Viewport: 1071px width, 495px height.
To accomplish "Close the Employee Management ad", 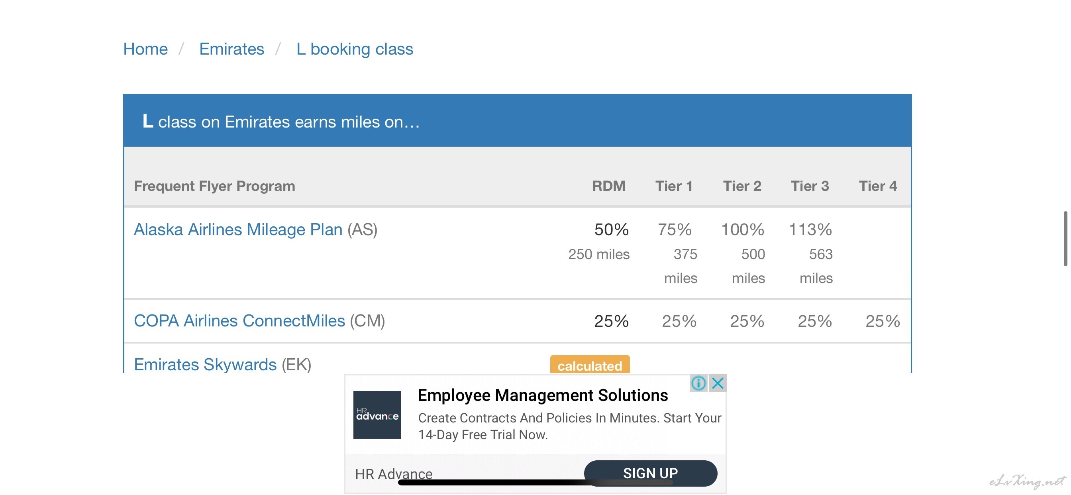I will click(x=718, y=383).
